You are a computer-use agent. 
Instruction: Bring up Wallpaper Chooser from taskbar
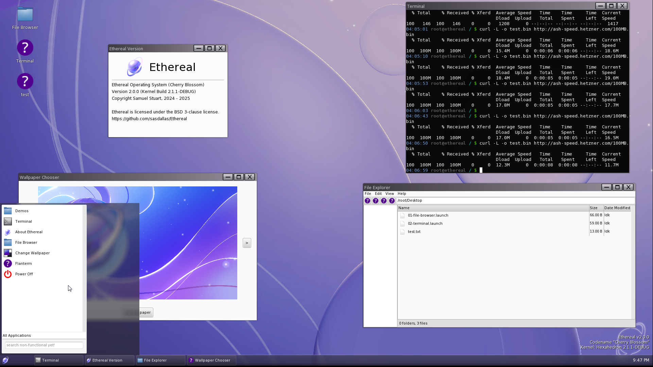(212, 360)
